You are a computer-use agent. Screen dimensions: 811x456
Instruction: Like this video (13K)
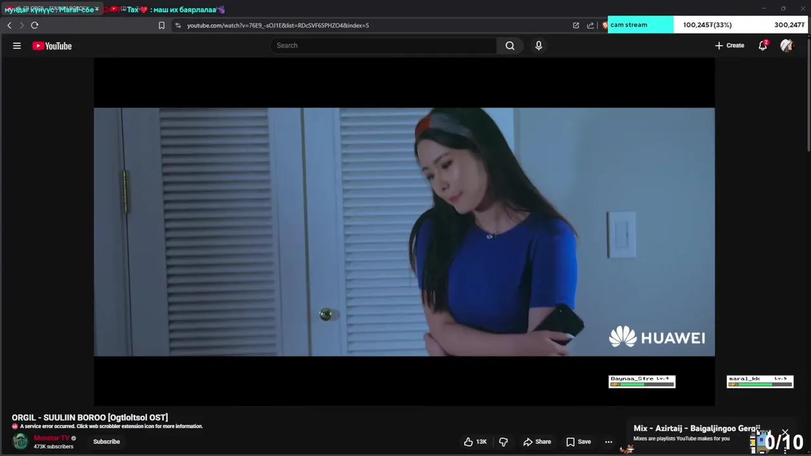(x=475, y=442)
